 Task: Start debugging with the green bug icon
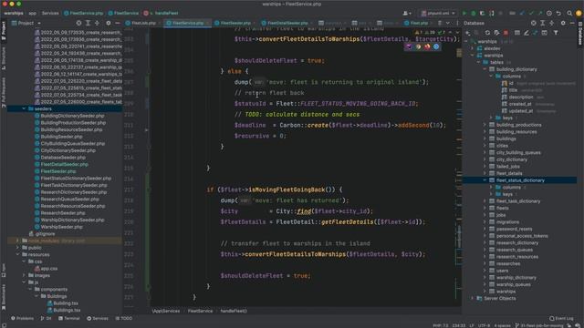point(474,13)
